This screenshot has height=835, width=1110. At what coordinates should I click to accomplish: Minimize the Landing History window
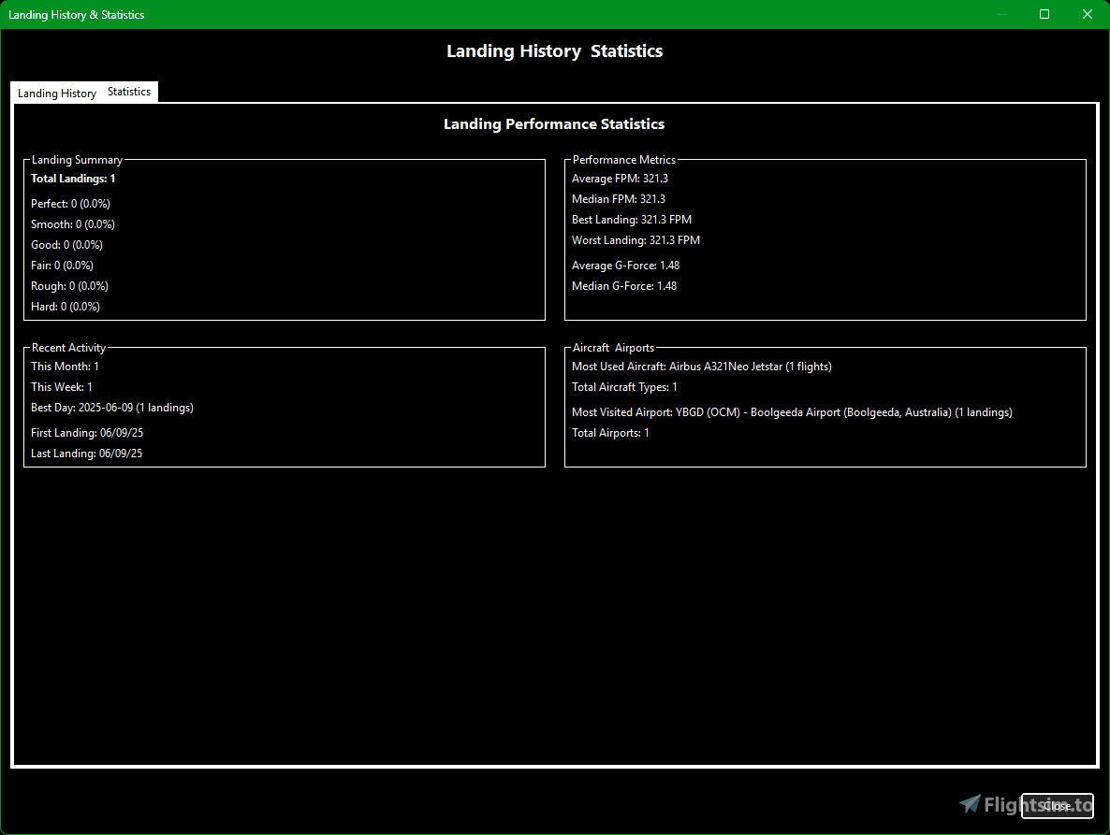(x=1002, y=14)
